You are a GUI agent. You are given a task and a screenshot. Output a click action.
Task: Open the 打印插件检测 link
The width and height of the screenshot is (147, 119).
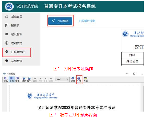click(x=87, y=21)
